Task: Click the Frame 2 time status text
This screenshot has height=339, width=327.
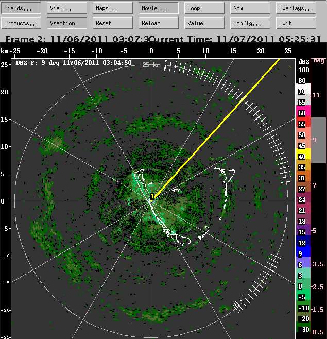Action: click(x=77, y=39)
